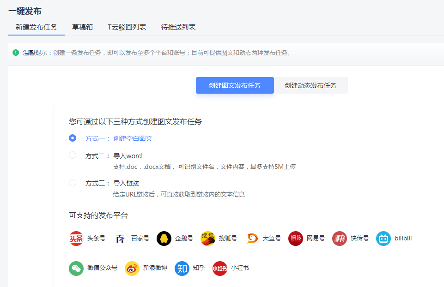Select the 网易号 red icon
This screenshot has width=444, height=287.
pyautogui.click(x=296, y=239)
